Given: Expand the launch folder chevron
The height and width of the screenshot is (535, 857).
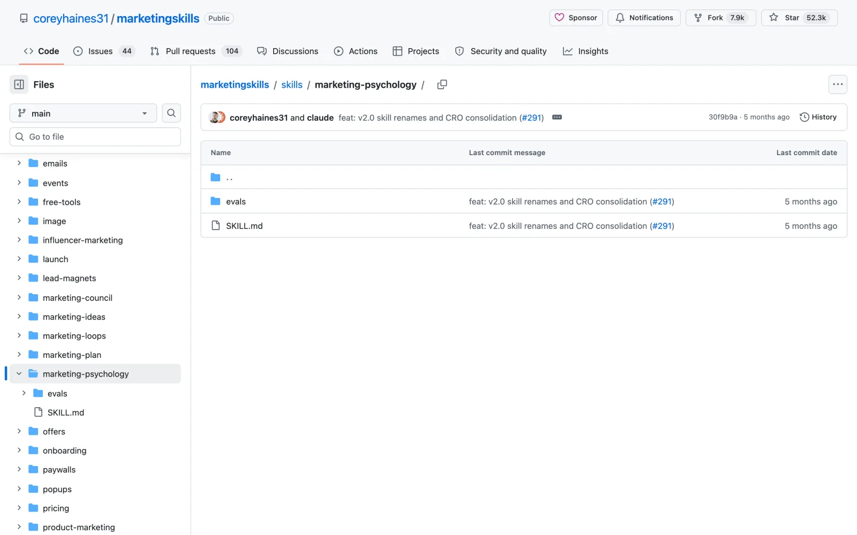Looking at the screenshot, I should [19, 259].
